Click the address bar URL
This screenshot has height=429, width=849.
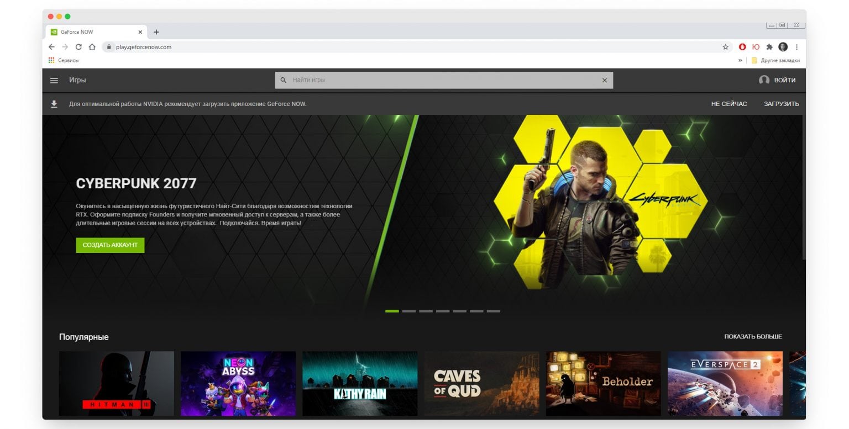[x=144, y=47]
